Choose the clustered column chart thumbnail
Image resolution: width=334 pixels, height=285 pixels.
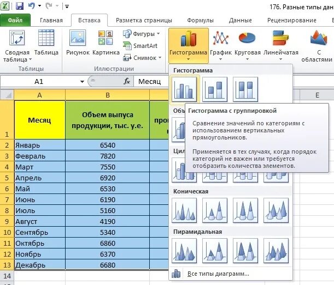click(184, 89)
